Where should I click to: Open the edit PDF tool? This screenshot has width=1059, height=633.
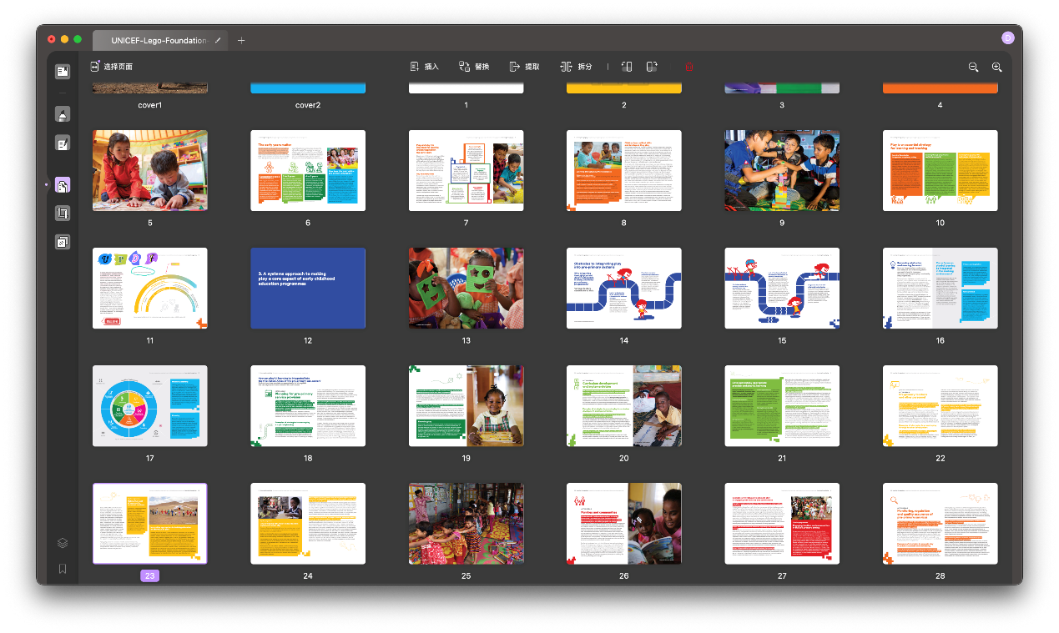[63, 143]
